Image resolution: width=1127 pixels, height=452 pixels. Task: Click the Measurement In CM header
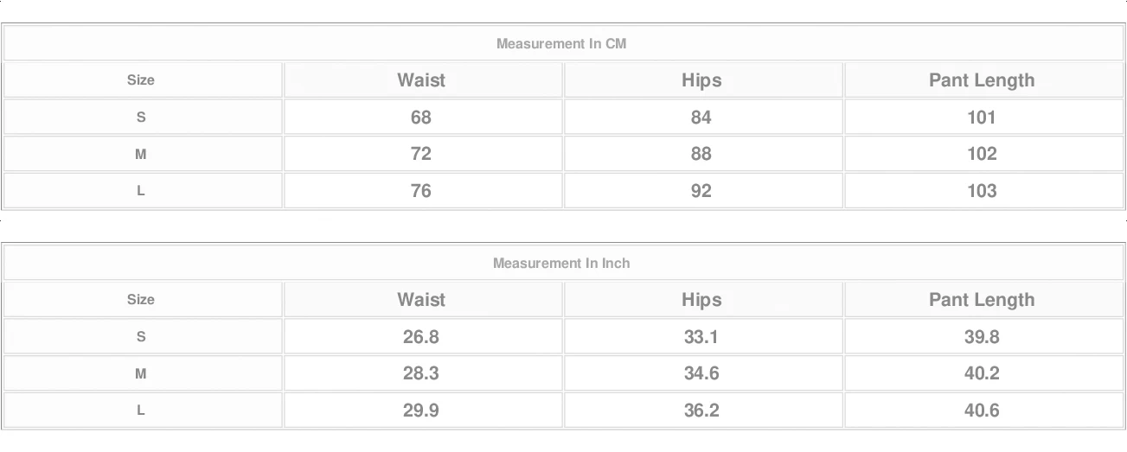[x=561, y=43]
